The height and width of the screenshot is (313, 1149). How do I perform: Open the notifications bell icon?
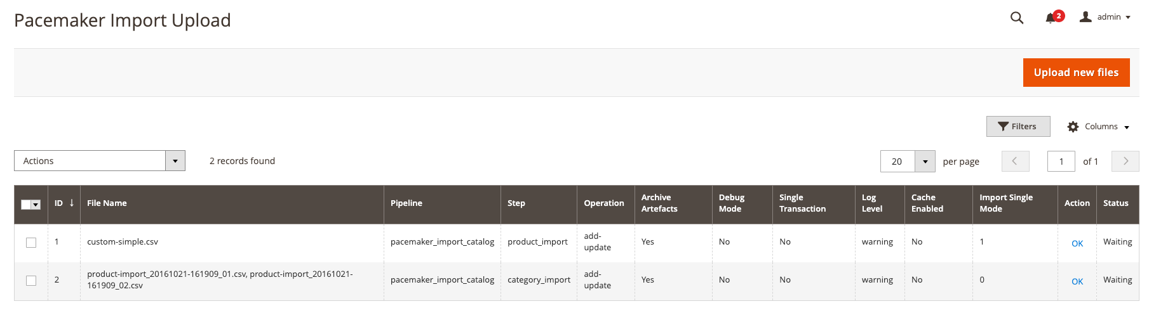1051,18
